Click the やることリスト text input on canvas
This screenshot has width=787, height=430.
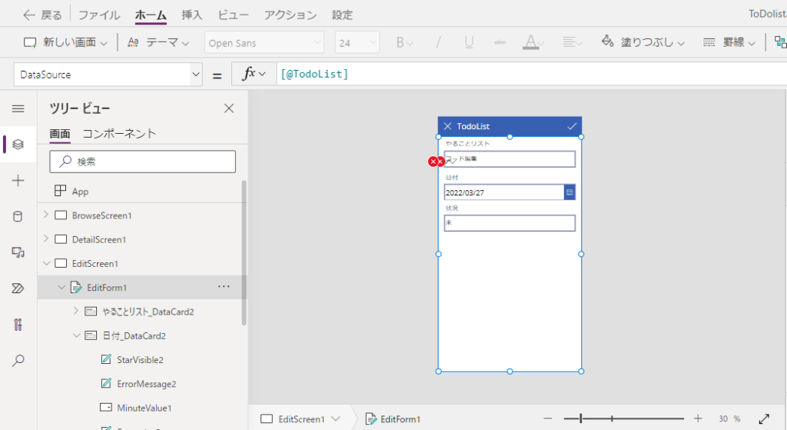click(510, 158)
